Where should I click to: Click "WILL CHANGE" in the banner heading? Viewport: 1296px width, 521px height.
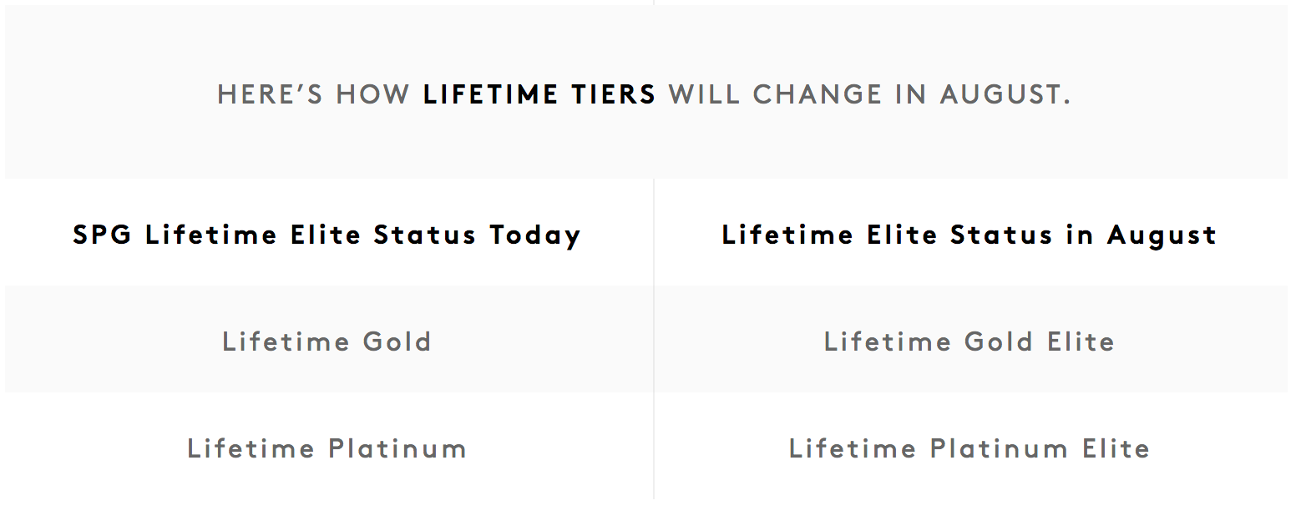[x=776, y=94]
